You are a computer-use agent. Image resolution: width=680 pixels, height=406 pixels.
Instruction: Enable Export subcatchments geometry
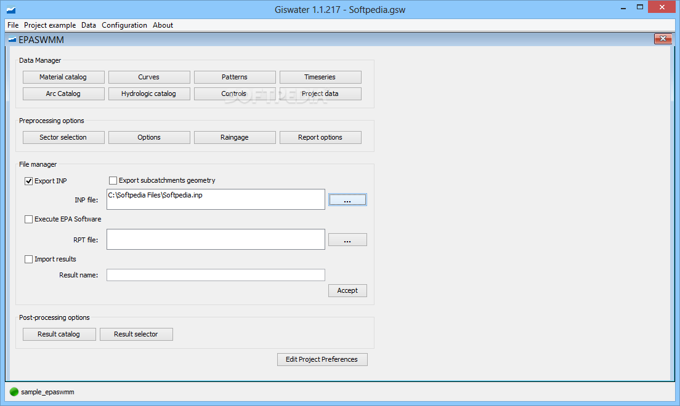113,180
